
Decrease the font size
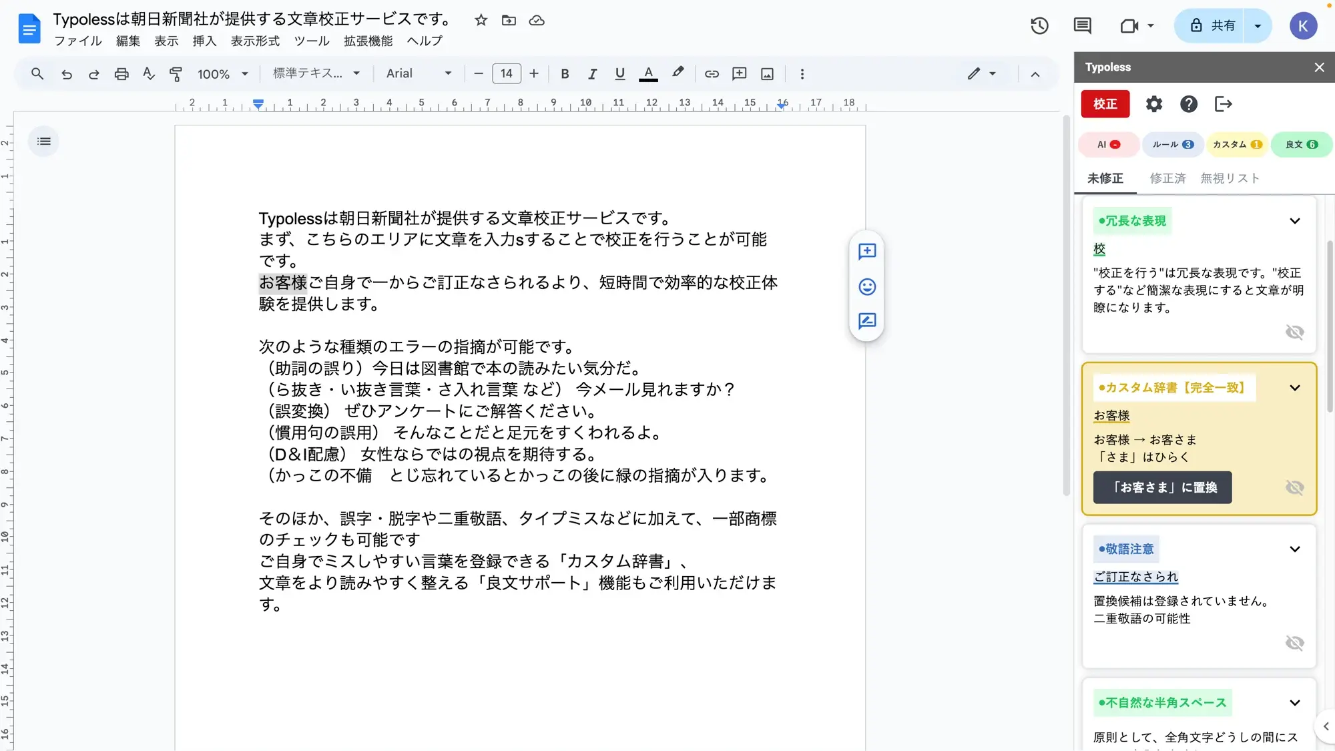[x=479, y=73]
